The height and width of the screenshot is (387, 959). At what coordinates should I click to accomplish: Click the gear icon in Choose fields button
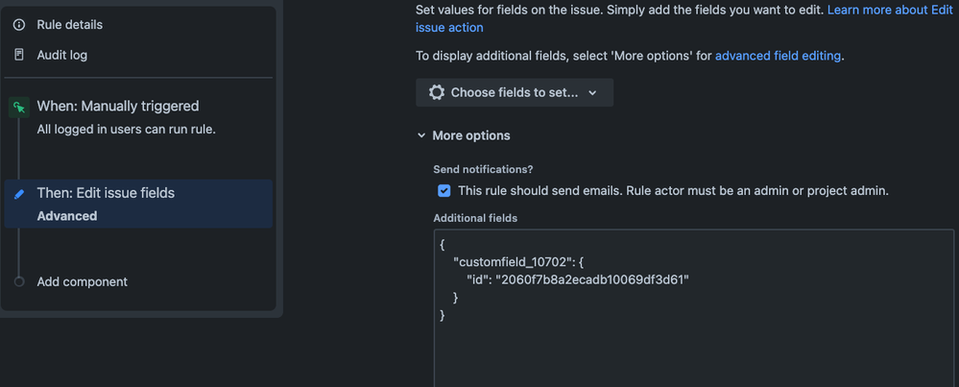[x=437, y=93]
